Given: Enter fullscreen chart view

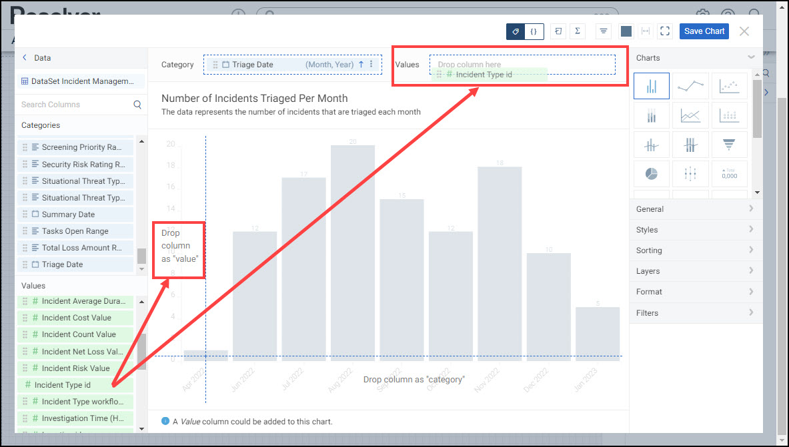Looking at the screenshot, I should [664, 31].
